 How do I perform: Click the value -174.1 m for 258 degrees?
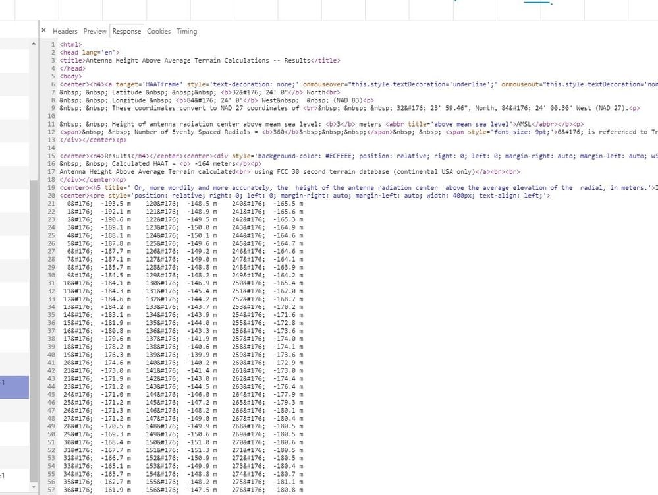[288, 347]
